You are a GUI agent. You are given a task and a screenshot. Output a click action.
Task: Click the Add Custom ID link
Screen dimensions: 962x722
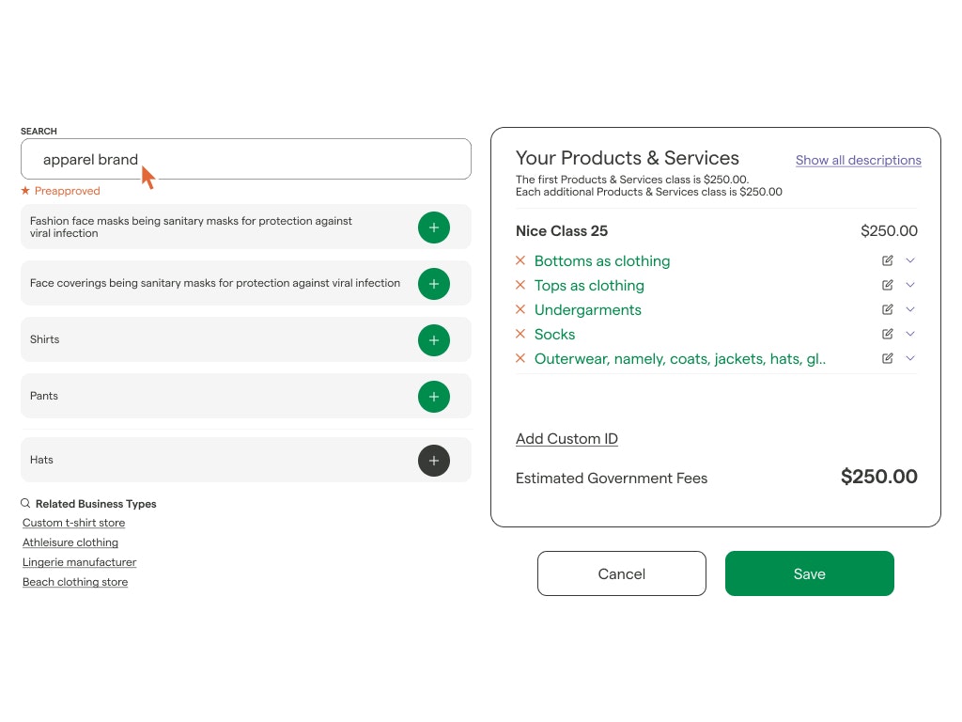pyautogui.click(x=566, y=439)
